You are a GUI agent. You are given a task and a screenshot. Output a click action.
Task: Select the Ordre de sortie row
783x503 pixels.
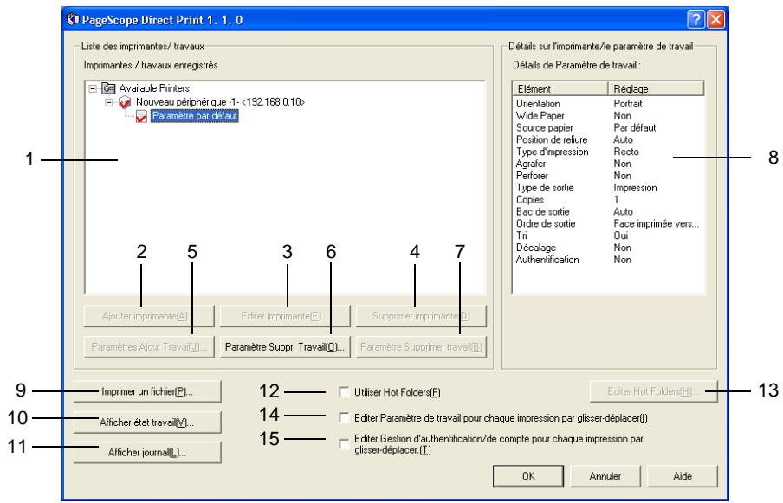click(608, 223)
